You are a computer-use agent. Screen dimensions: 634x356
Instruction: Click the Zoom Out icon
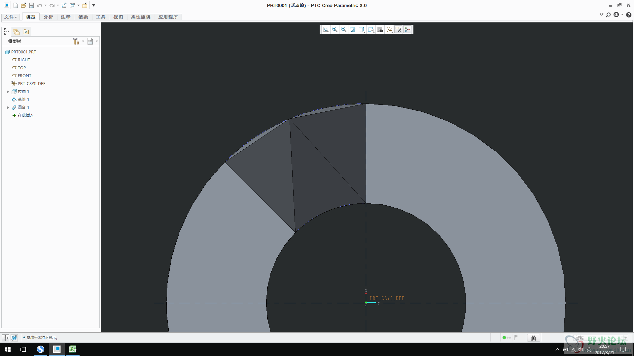[344, 29]
